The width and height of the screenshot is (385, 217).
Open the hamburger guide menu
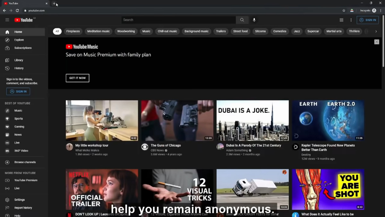pos(7,20)
